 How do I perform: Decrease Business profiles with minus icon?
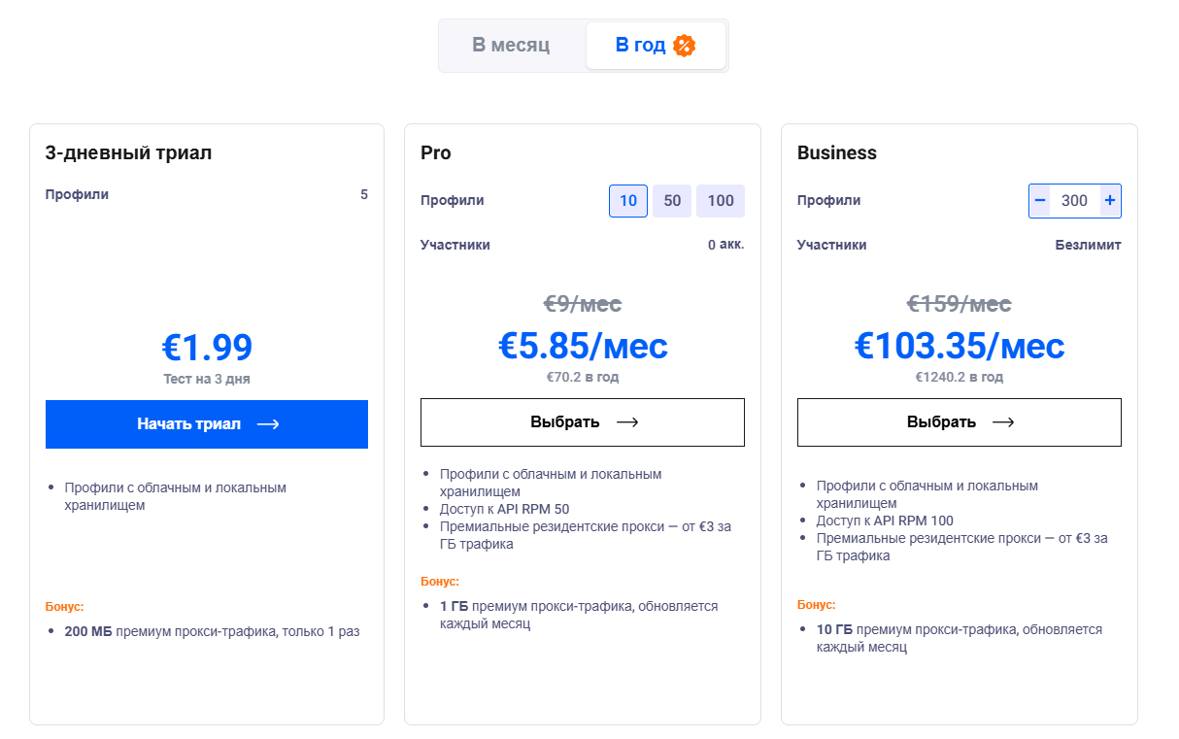coord(1040,201)
